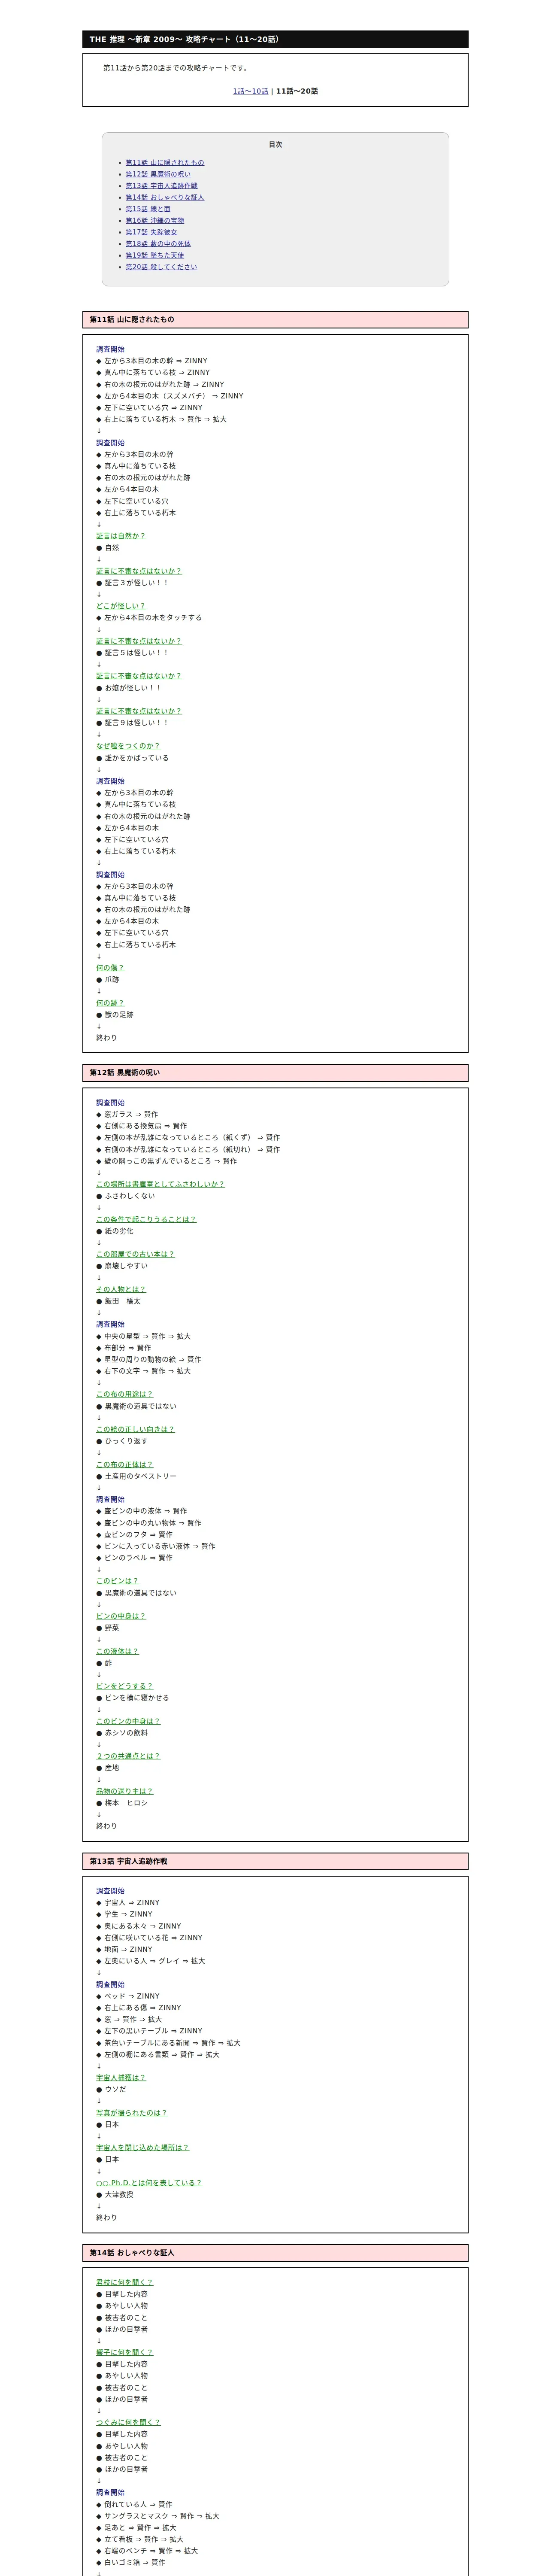Click the 証言は自然か？ question link

(x=121, y=536)
